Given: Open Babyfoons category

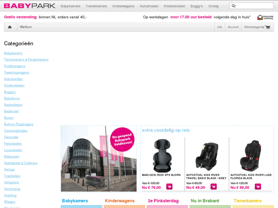Looking at the screenshot, I should pos(12,98).
